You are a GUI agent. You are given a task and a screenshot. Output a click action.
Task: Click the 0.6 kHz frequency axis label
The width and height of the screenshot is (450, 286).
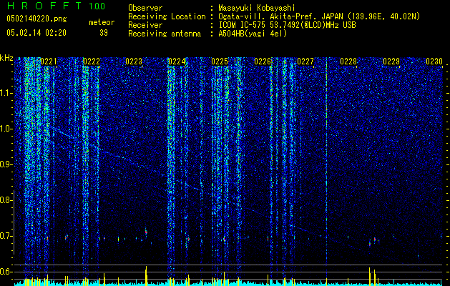6,272
